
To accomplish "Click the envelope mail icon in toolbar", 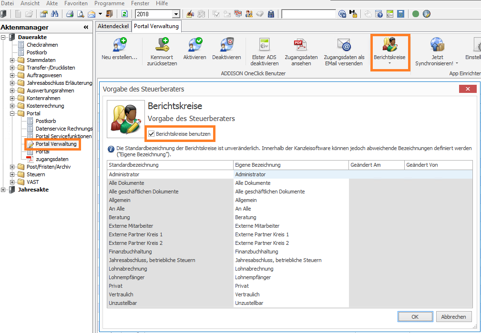I will click(92, 14).
